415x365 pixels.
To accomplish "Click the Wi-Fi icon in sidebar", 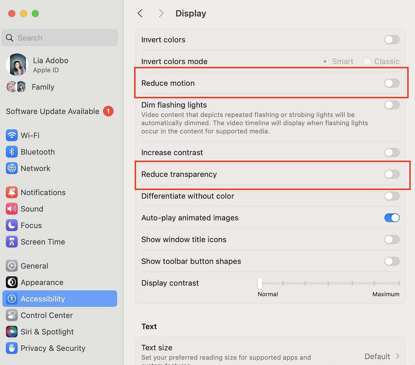I will (x=12, y=135).
